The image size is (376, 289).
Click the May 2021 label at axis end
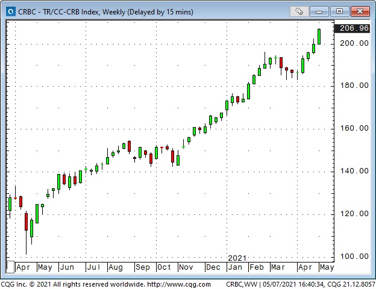point(327,267)
